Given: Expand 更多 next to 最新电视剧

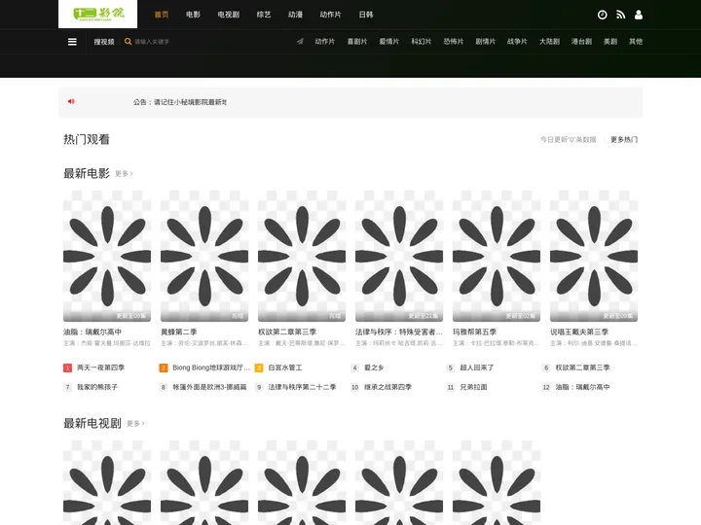Looking at the screenshot, I should [135, 424].
